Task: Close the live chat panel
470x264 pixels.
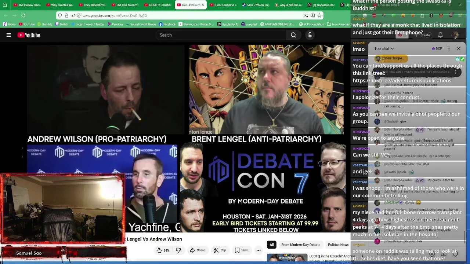Action: point(459,48)
